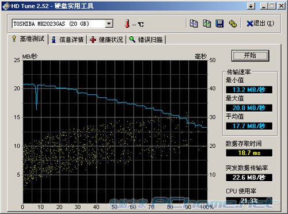Switch to the 错误扫描 error scan tab
Screen dimensions: 288x214
point(146,40)
